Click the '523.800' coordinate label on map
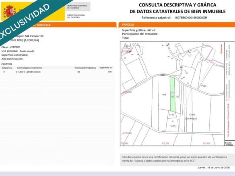Screen dimensions: 235x176 point(206,143)
